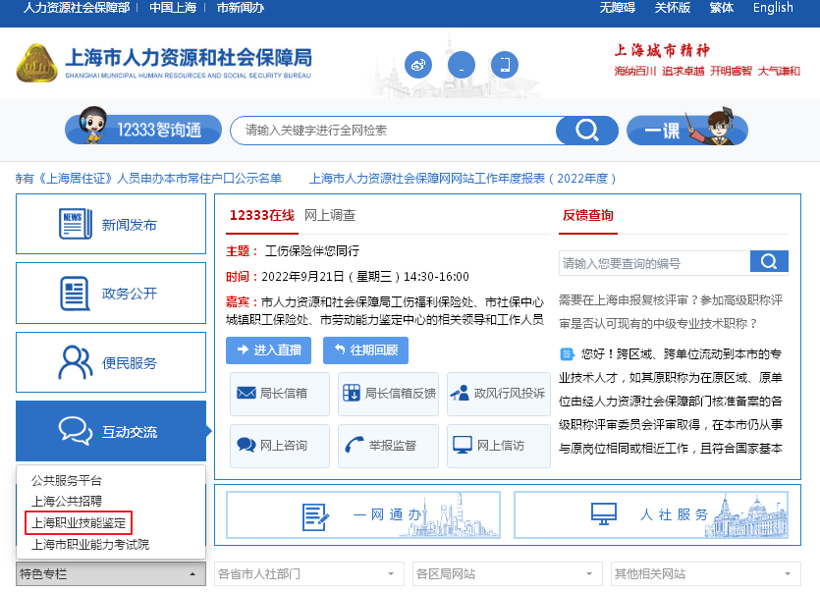Open 市新闻办 top link
This screenshot has width=820, height=592.
coord(240,8)
